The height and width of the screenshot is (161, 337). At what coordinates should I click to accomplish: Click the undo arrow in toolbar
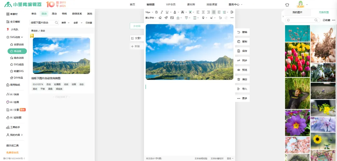point(220,18)
